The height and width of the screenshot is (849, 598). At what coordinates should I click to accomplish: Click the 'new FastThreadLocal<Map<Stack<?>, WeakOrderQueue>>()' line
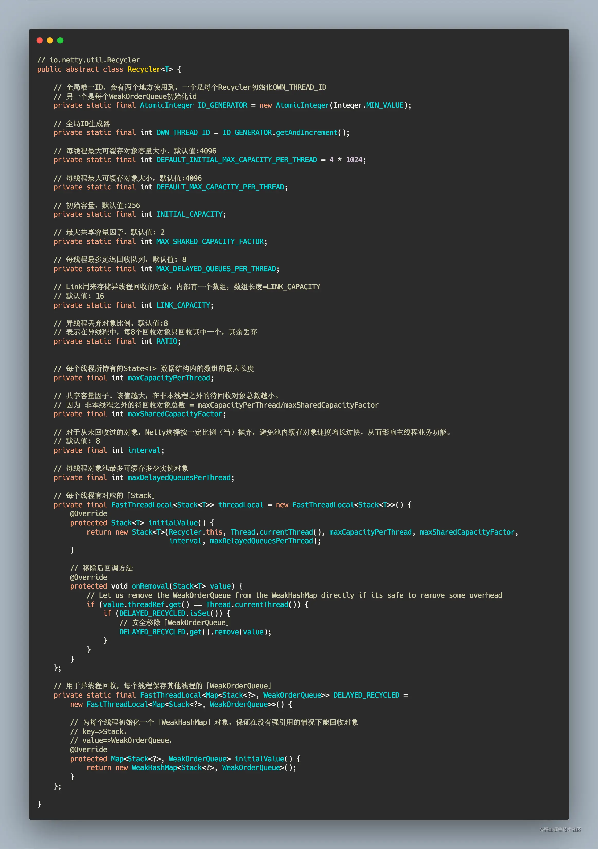coord(181,704)
